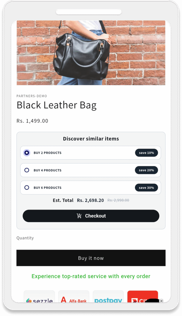182x316 pixels.
Task: Click the Buy it now button
Action: click(91, 258)
